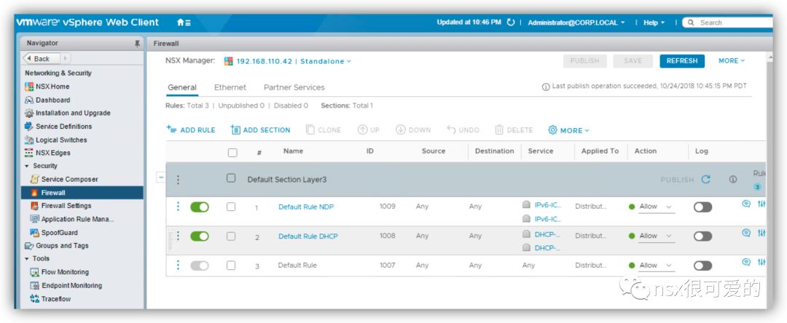Toggle enable switch for Default Rule DHCP
787x323 pixels.
[x=199, y=236]
